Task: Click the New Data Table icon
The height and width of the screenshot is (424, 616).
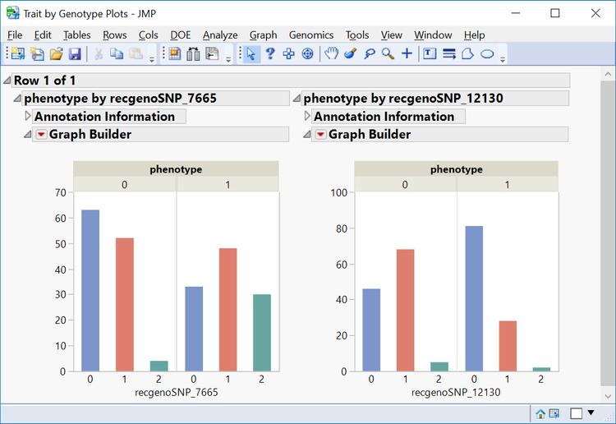Action: pyautogui.click(x=18, y=53)
